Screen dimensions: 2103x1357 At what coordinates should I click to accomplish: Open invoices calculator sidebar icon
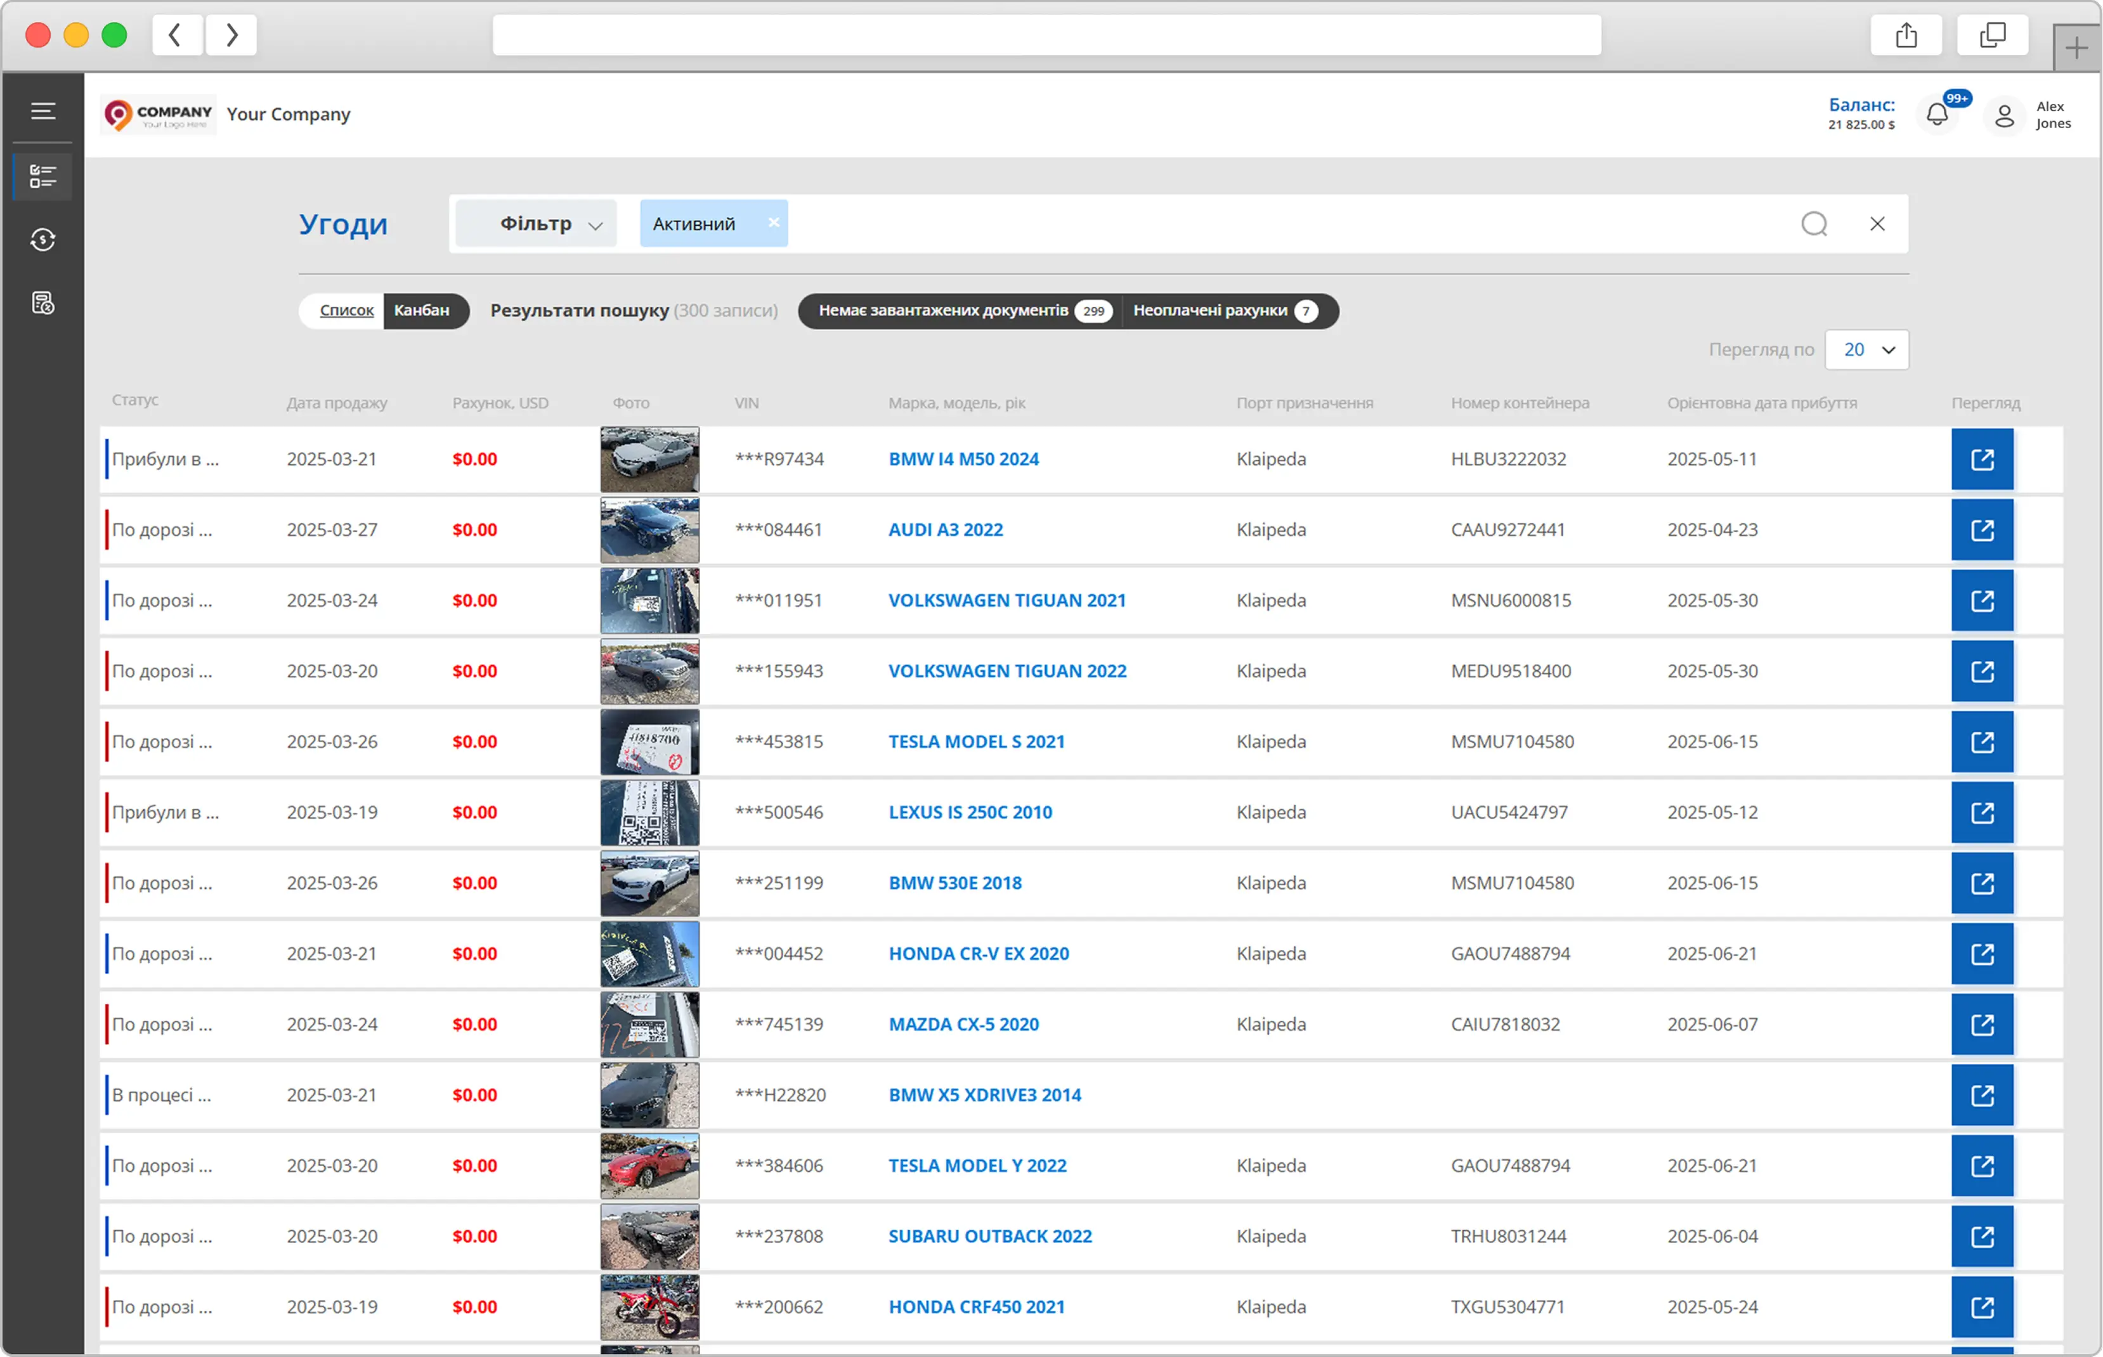coord(42,303)
